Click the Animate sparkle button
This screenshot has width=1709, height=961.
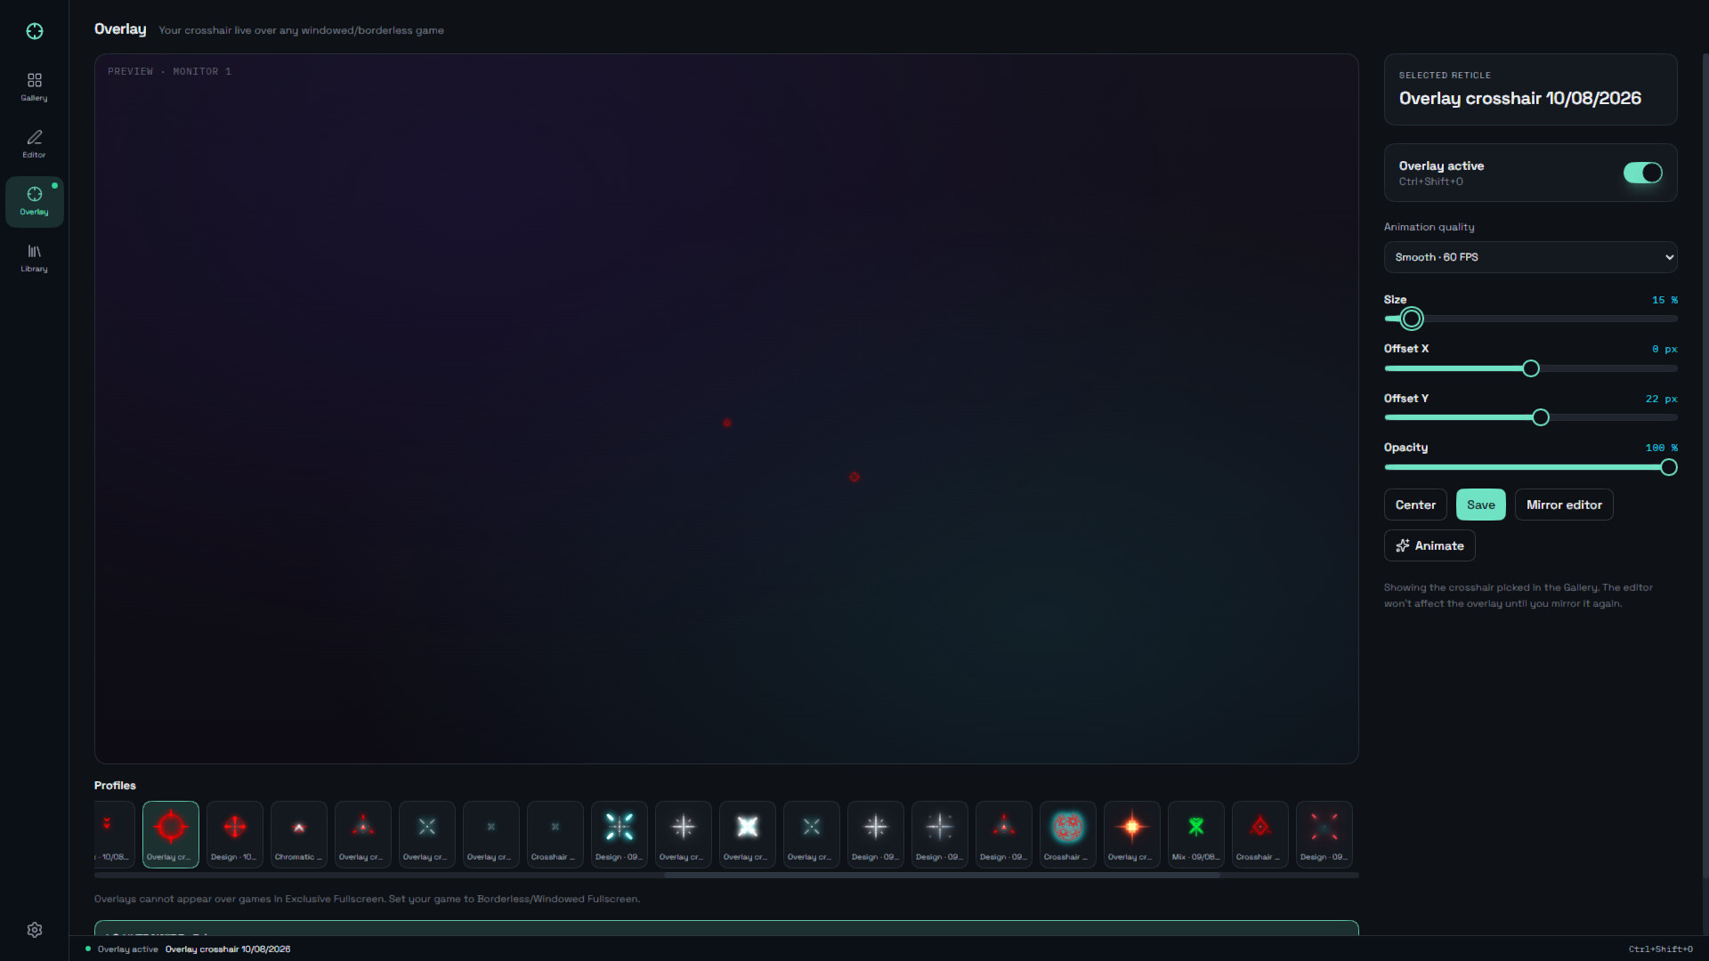click(1430, 545)
